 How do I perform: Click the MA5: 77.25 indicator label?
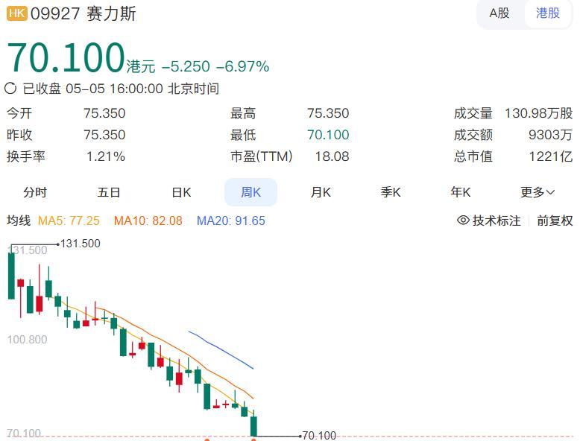69,220
